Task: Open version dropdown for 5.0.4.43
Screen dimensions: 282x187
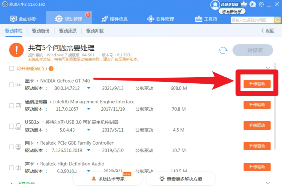Action: (89, 130)
